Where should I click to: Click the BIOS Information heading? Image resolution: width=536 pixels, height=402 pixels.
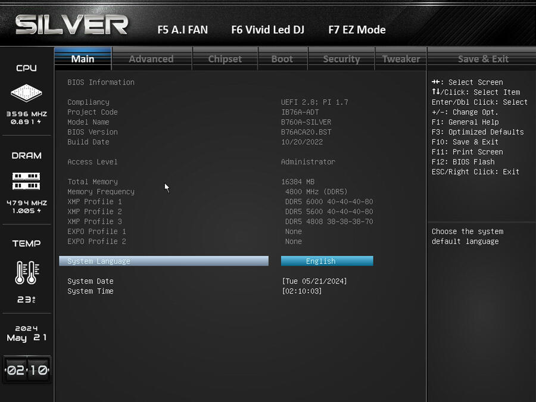(x=101, y=82)
